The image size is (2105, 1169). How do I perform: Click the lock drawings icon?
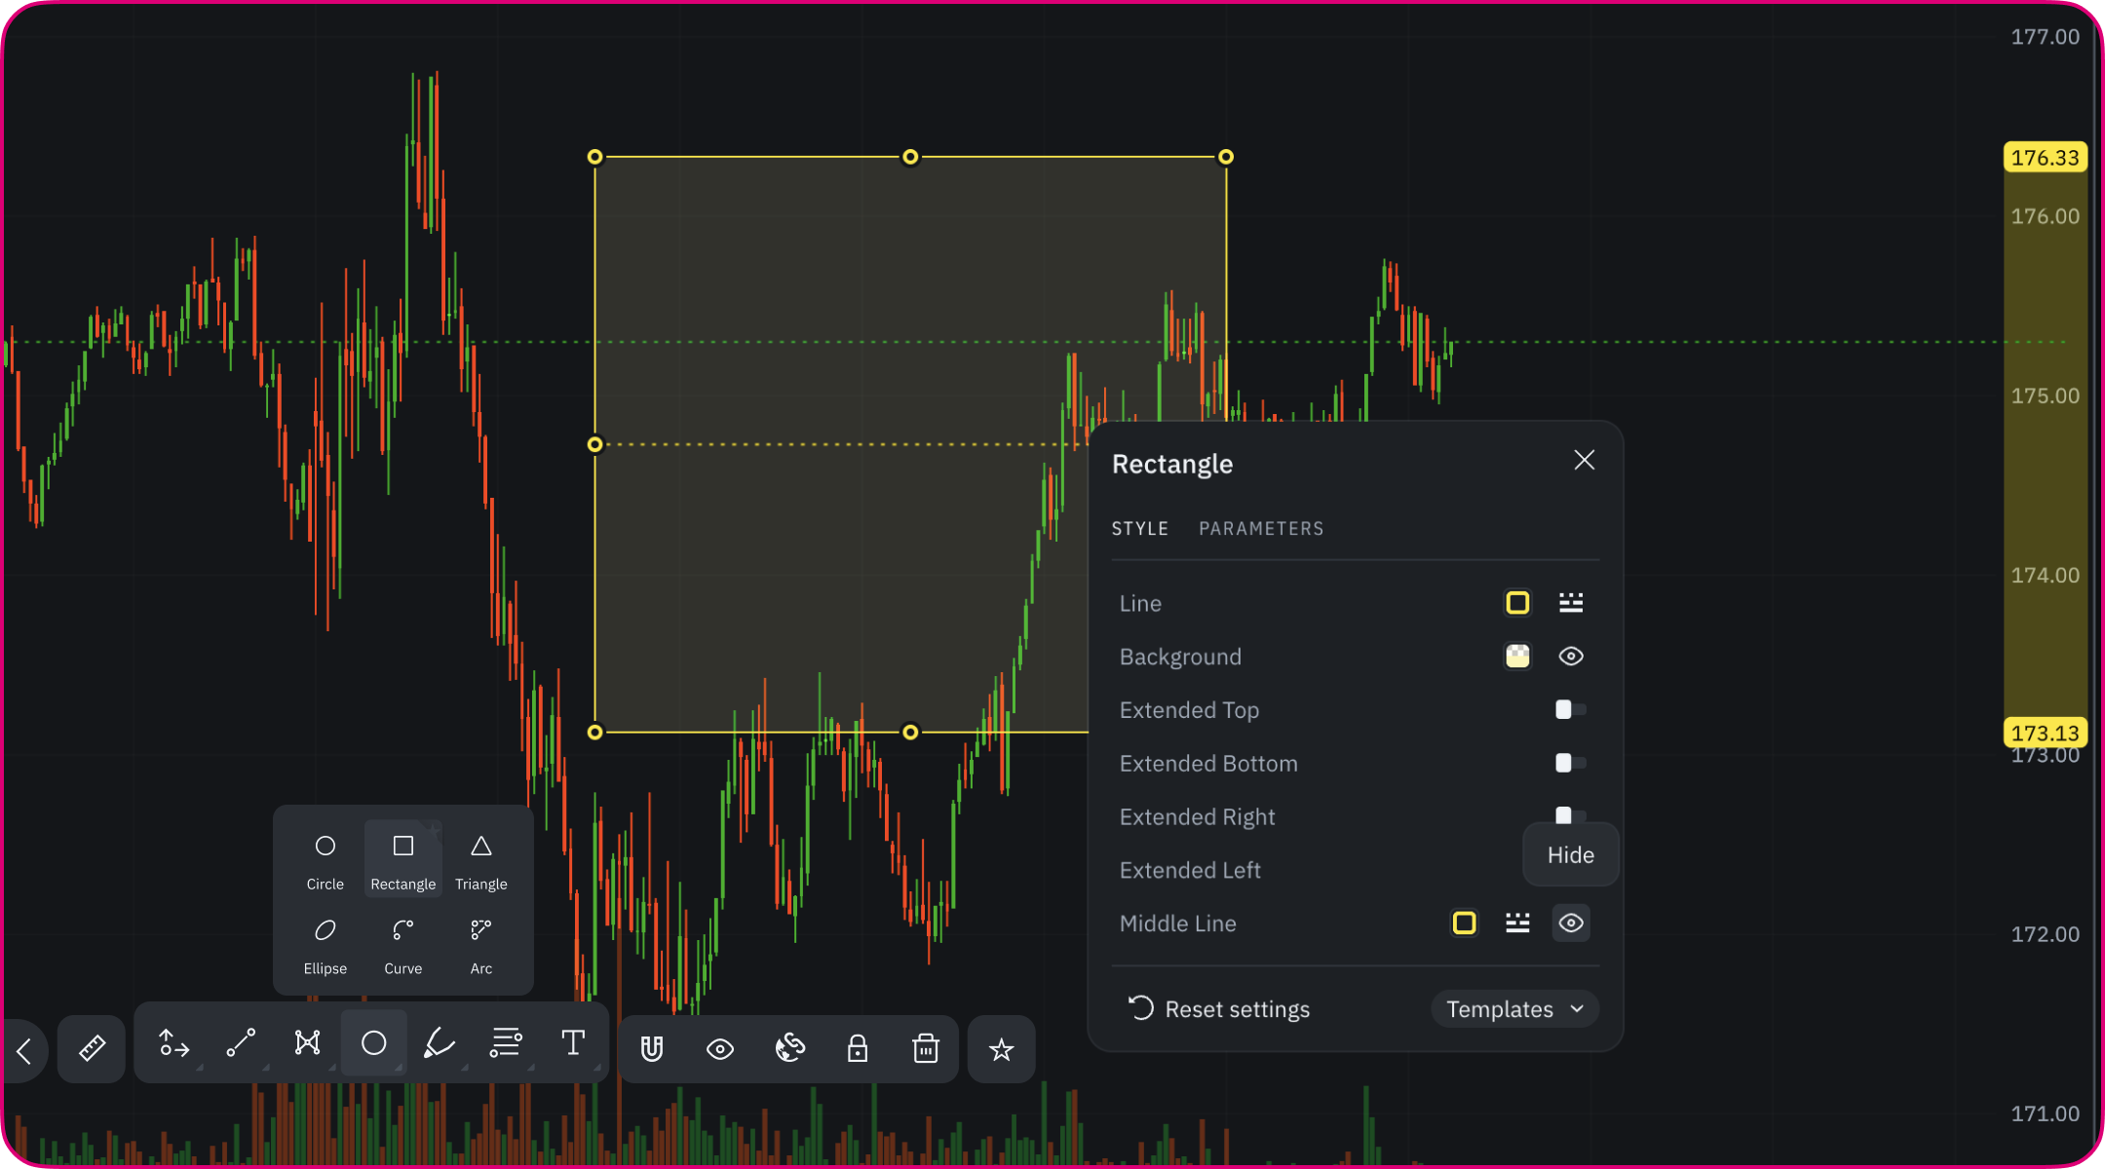tap(857, 1049)
